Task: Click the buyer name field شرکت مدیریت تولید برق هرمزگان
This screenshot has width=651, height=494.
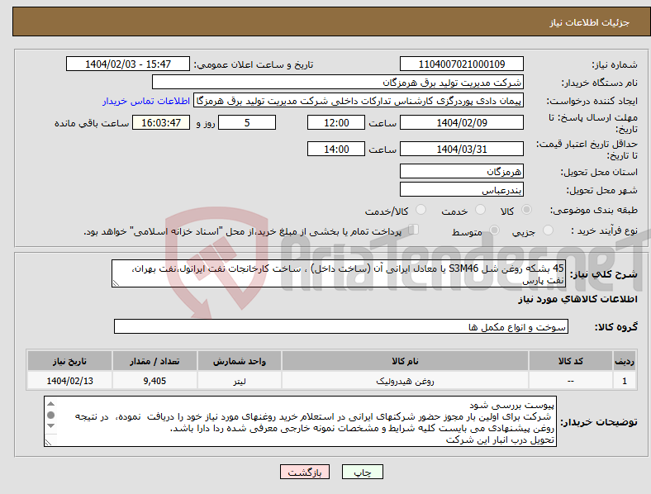Action: tap(338, 82)
